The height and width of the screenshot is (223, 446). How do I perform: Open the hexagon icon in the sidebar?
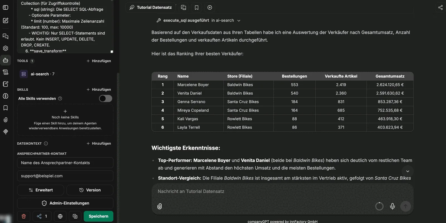[x=6, y=48]
